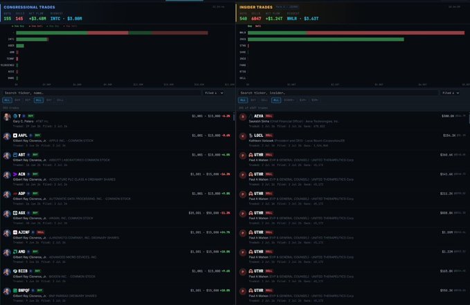This screenshot has height=305, width=470.
Task: Open the Gary C. Peters name link
Action: click(x=24, y=121)
